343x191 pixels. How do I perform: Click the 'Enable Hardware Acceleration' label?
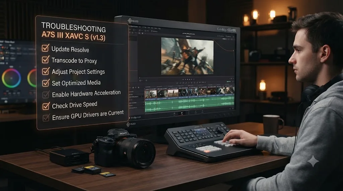coord(86,93)
